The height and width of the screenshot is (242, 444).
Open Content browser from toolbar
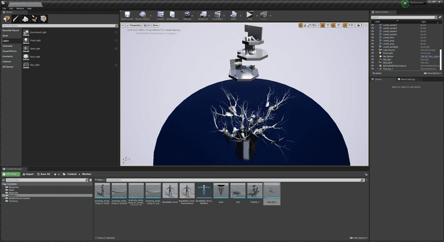[160, 16]
